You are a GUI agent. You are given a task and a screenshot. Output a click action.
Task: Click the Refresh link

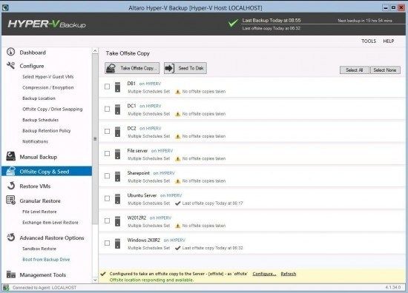point(289,274)
